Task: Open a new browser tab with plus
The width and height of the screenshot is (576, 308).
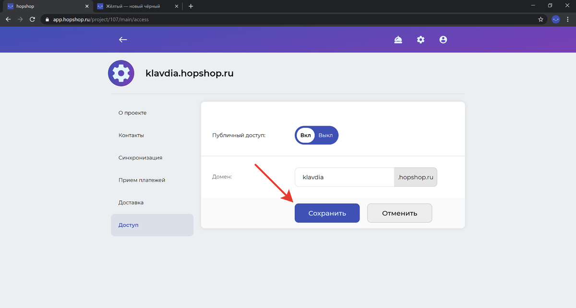Action: pyautogui.click(x=191, y=6)
